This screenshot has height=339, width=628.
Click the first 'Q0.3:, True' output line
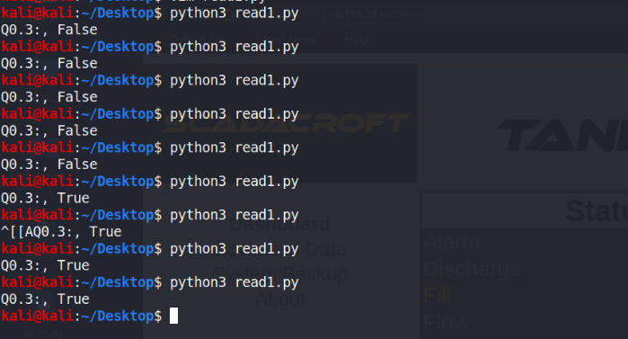click(45, 198)
